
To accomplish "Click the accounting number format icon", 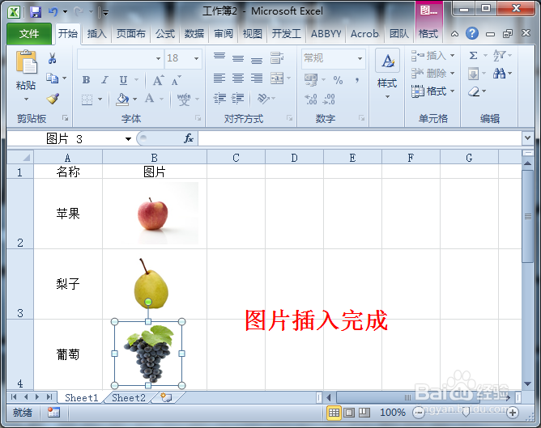I will coord(311,80).
